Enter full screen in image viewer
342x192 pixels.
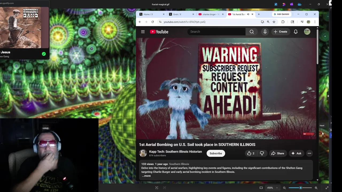[x=327, y=188]
